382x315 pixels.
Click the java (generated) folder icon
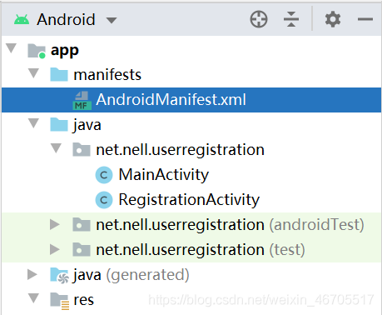(x=59, y=275)
